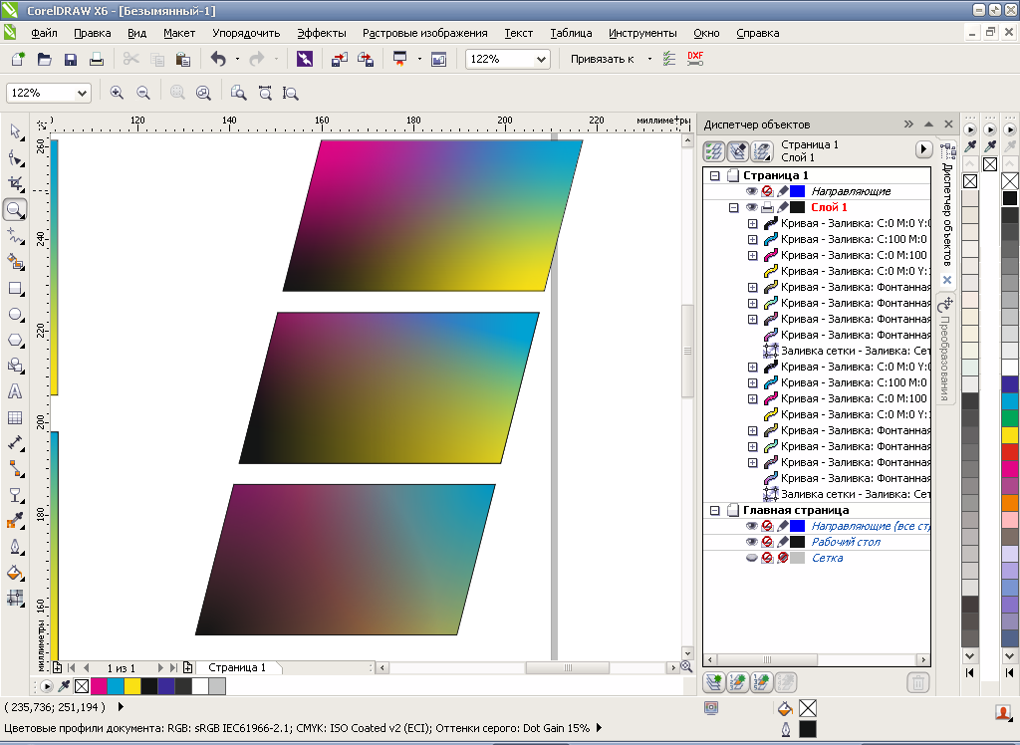Expand the first Кривая C:0 M:0 item
This screenshot has height=745, width=1020.
click(x=753, y=224)
